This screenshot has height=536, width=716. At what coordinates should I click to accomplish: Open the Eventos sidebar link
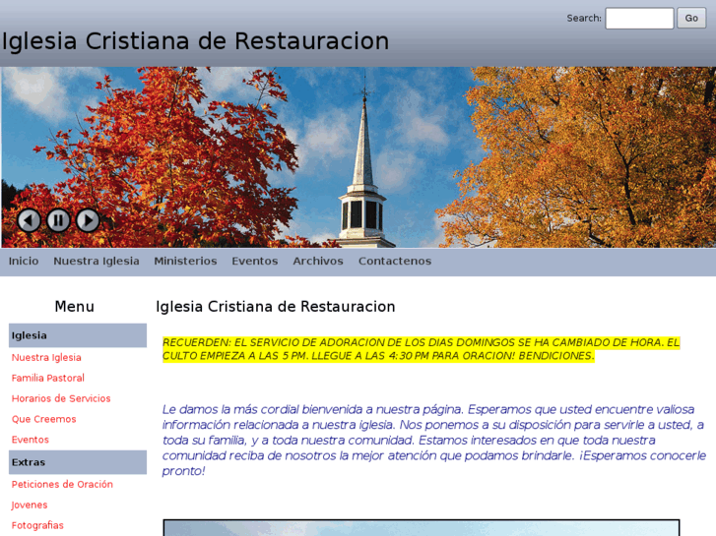coord(31,440)
